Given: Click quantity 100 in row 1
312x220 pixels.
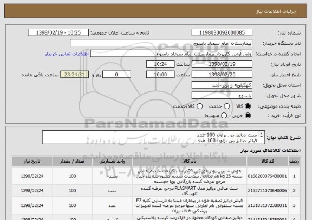Looking at the screenshot, I should pyautogui.click(x=73, y=176).
